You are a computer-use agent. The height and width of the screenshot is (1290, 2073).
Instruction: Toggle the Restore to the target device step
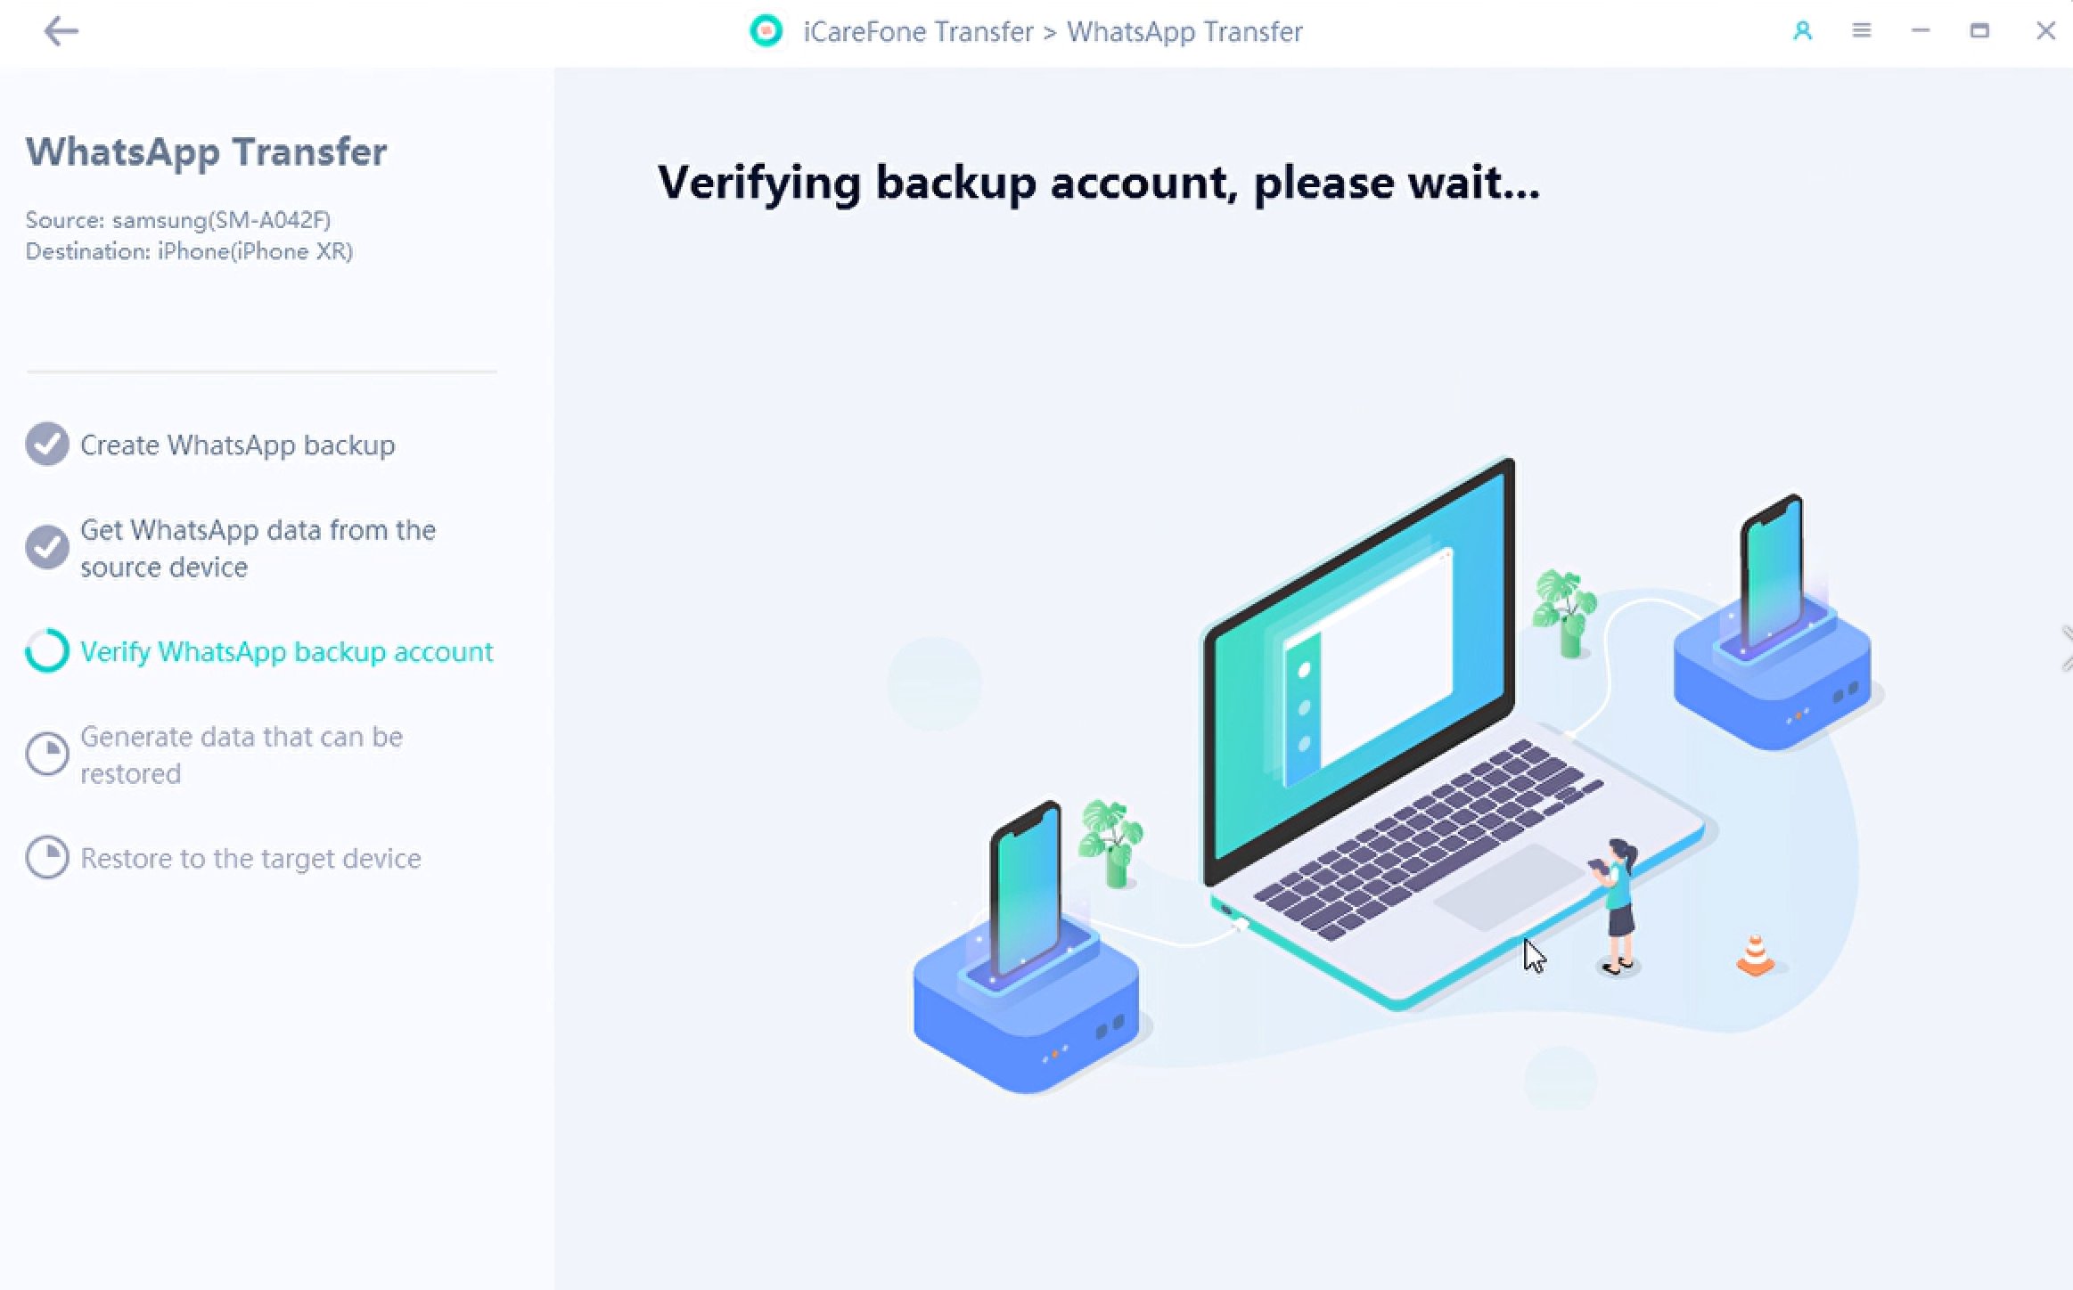250,858
